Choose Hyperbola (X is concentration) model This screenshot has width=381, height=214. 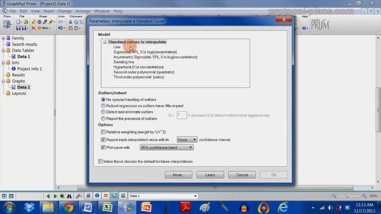[139, 67]
